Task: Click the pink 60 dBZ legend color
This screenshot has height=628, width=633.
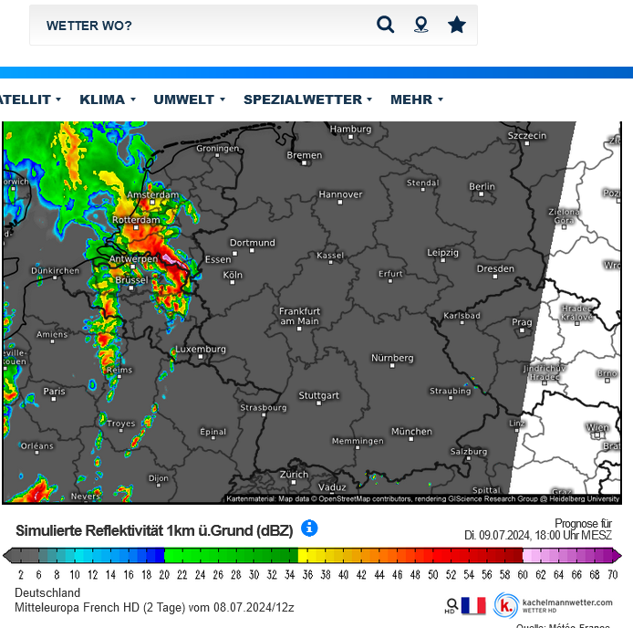Action: pos(527,555)
